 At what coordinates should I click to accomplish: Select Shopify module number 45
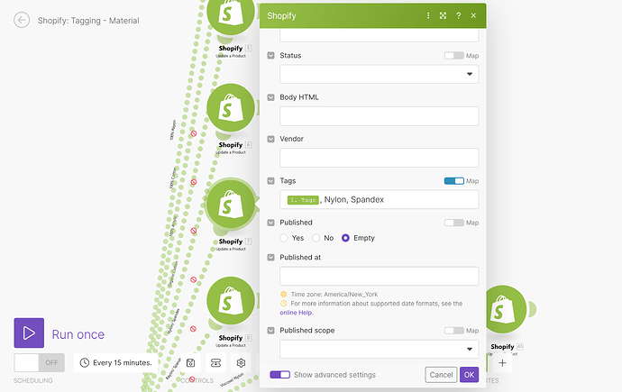[503, 309]
